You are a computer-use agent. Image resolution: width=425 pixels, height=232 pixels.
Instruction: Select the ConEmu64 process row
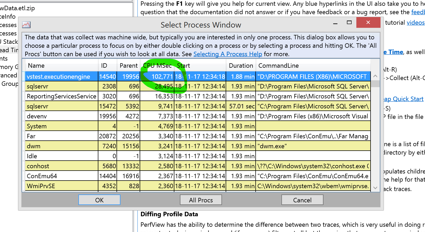point(198,176)
